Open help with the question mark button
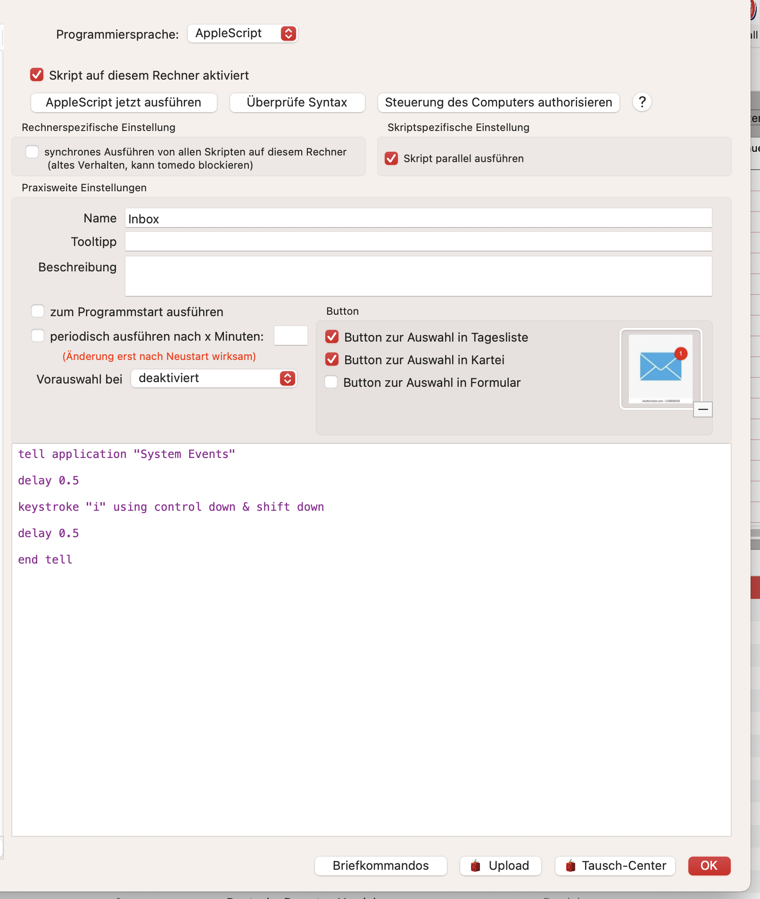 click(x=642, y=102)
